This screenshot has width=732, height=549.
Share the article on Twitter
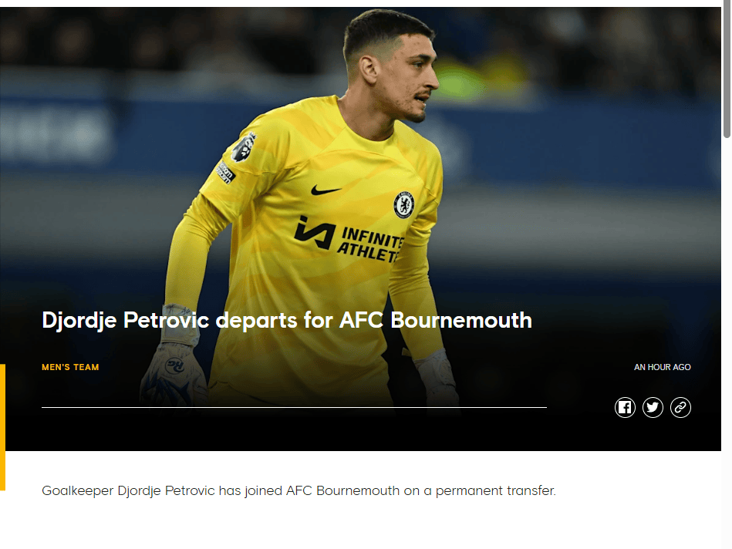(653, 407)
